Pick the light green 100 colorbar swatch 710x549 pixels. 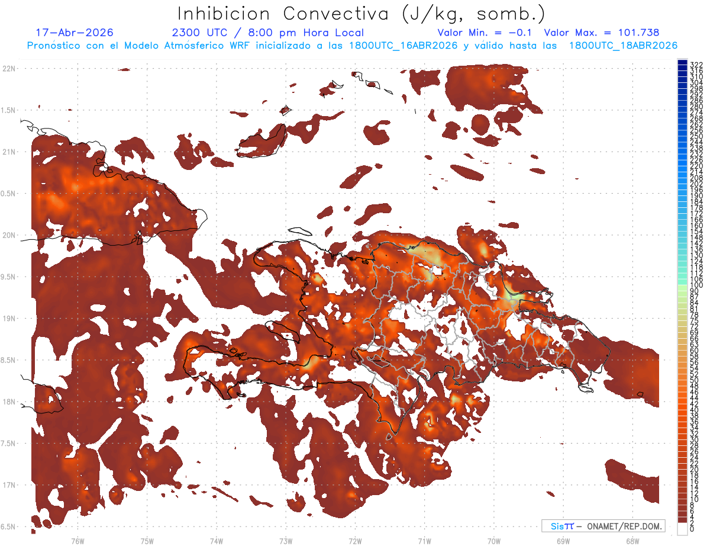pyautogui.click(x=682, y=285)
